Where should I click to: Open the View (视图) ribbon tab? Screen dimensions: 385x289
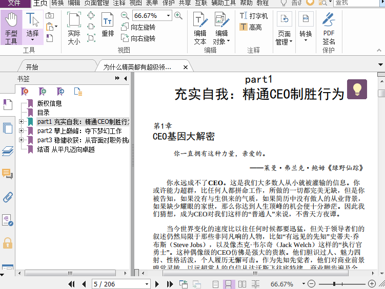[135, 3]
